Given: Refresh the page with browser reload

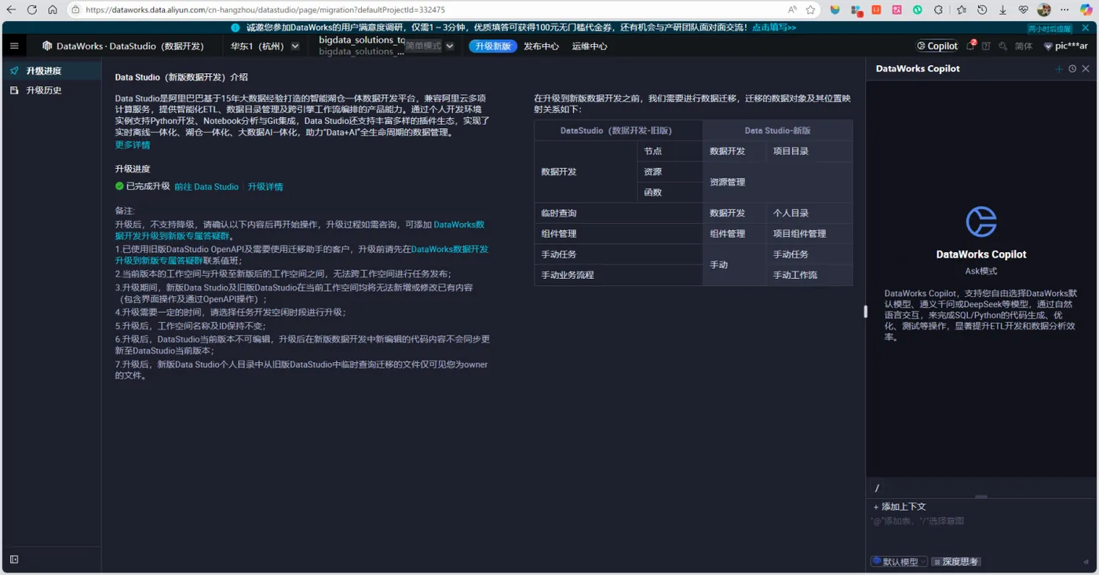Looking at the screenshot, I should tap(32, 10).
